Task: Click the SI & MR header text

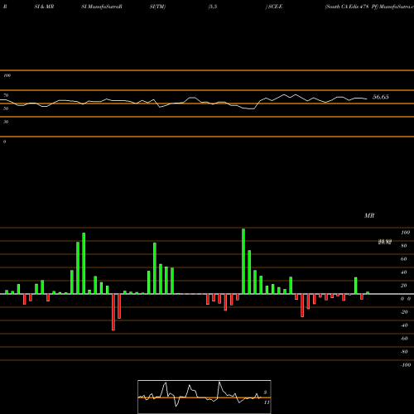Action: [44, 7]
